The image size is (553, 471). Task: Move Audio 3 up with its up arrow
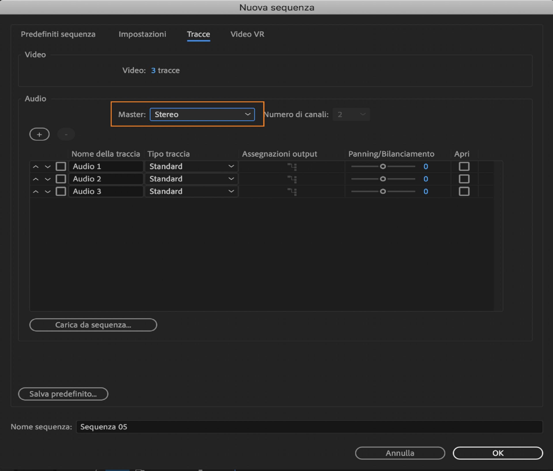(36, 191)
